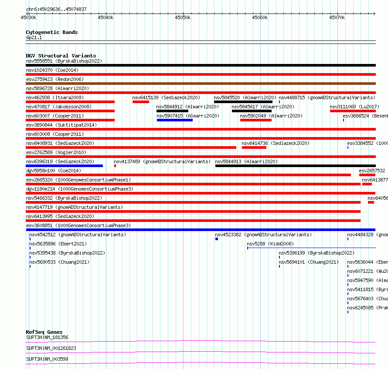The height and width of the screenshot is (369, 388).
Task: Click the black nsv5844913 Almarri2020 bar
Action: coord(296,166)
